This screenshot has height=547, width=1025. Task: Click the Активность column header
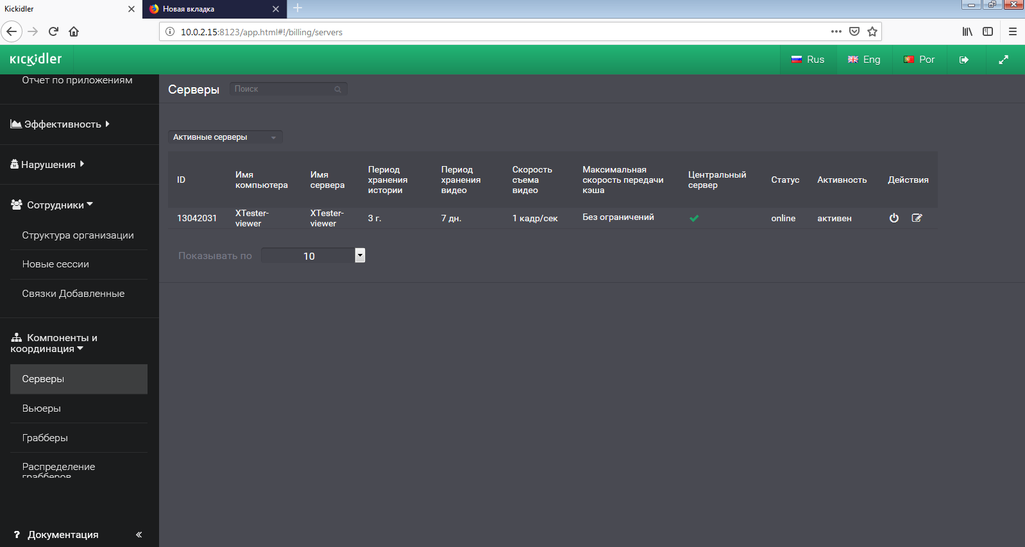click(x=842, y=180)
